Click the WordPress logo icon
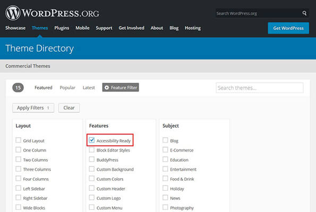316x212 pixels. point(13,13)
